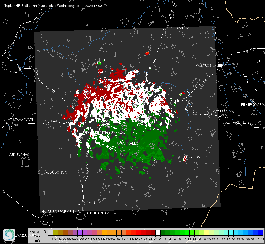Click the legend value label 42
265x244 pixels.
(x=262, y=239)
